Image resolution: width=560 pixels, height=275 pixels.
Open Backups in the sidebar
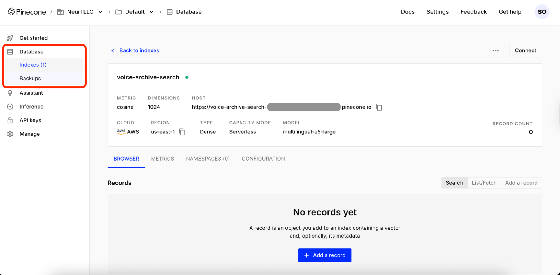click(30, 79)
